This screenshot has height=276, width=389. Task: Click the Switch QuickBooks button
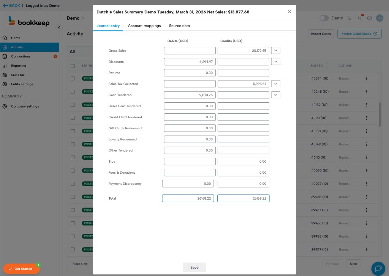359,34
